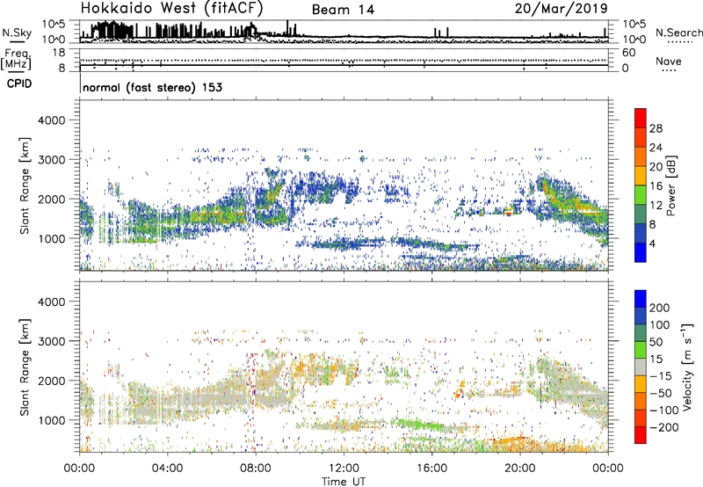Click the 'Power [dB]' colorbar label

point(670,185)
